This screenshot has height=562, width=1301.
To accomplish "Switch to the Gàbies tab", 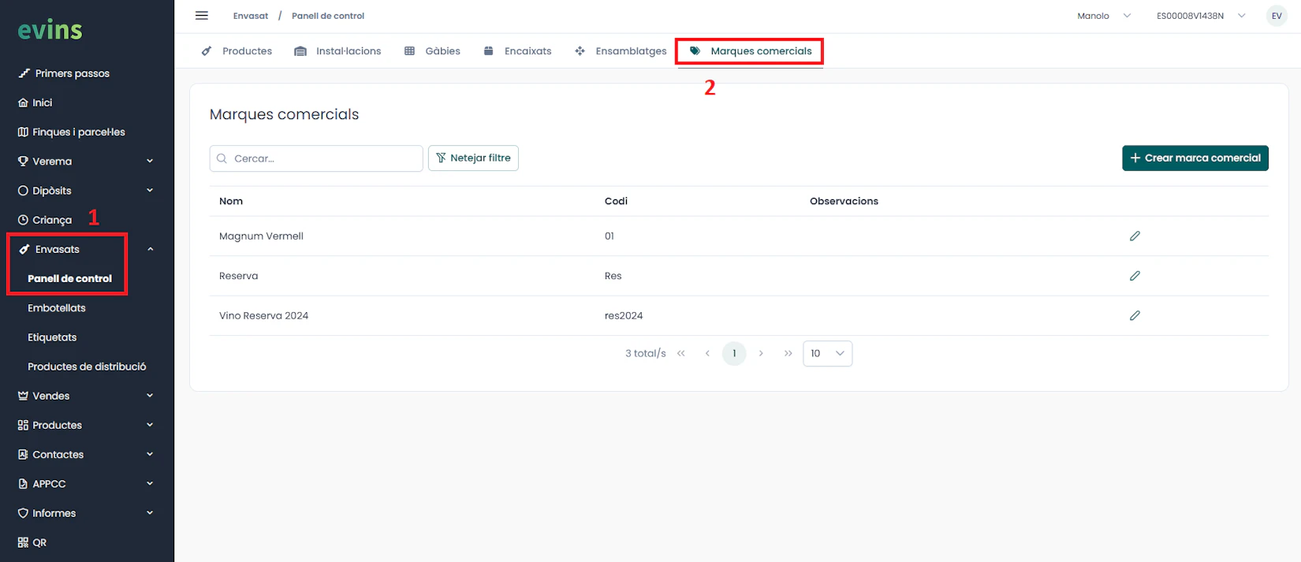I will pyautogui.click(x=433, y=51).
